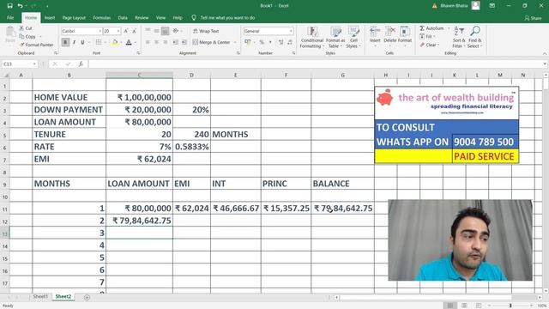549x309 pixels.
Task: Switch to the Review tab
Action: coord(142,17)
